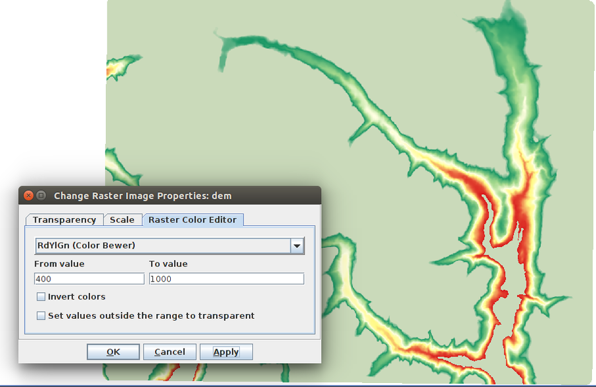Viewport: 596px width, 387px height.
Task: Enable the Invert colors checkbox
Action: pos(41,297)
